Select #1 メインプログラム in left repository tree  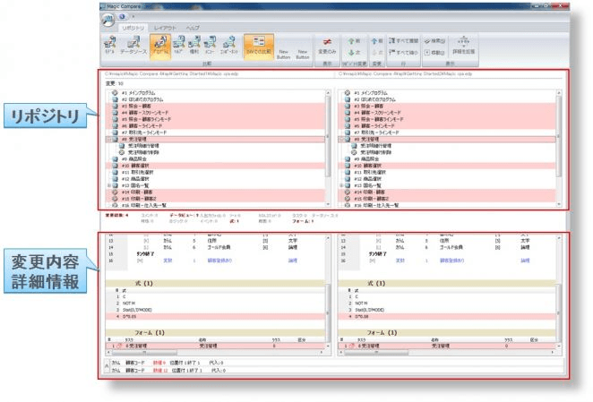coord(140,94)
